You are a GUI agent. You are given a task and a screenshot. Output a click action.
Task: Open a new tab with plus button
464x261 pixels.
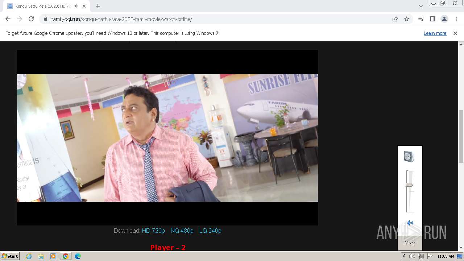tap(98, 6)
